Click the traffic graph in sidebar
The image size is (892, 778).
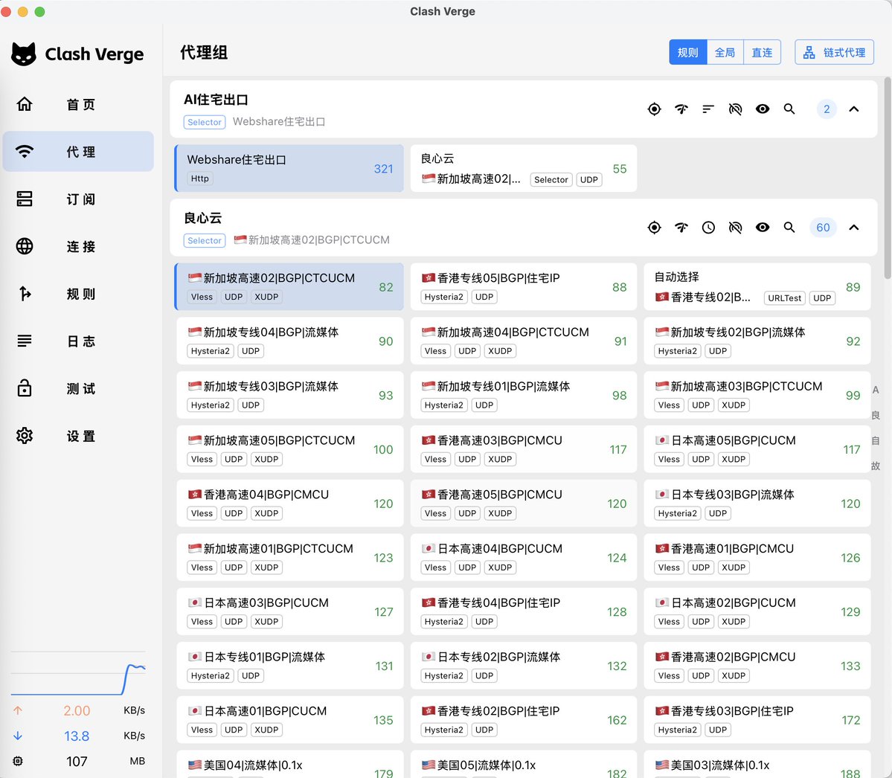coord(79,675)
